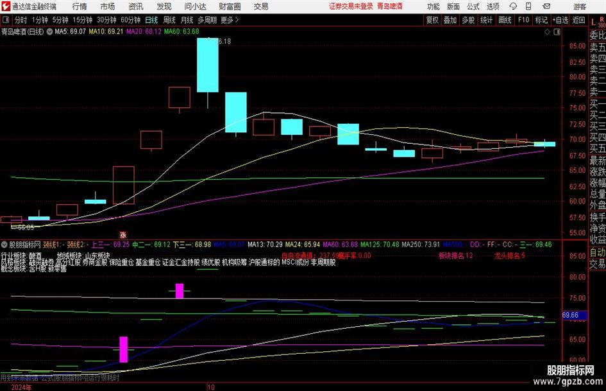This screenshot has height=391, width=606.
Task: Click the 青岛啤酒(日线) chart title
Action: click(22, 31)
